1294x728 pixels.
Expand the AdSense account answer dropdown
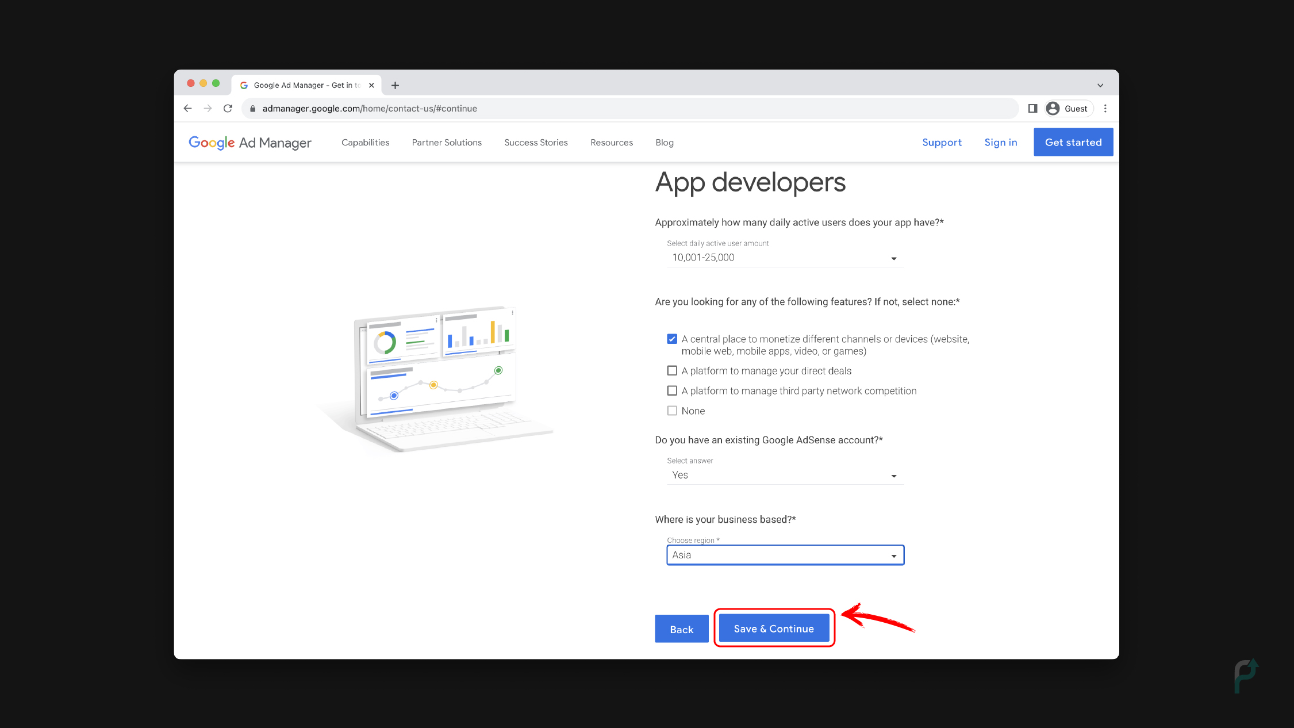[x=785, y=475]
